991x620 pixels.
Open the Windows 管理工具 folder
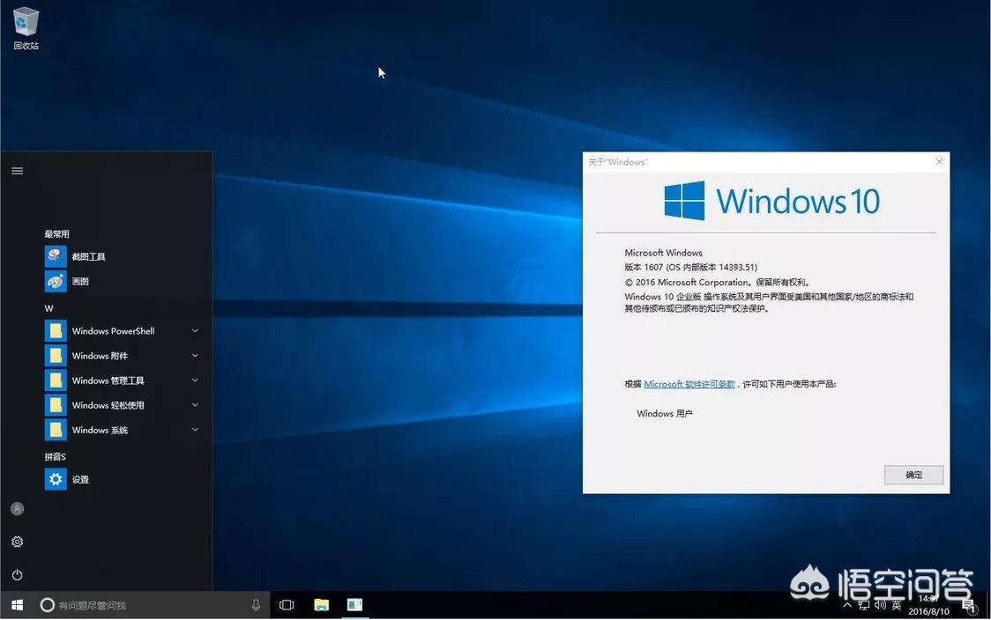[x=122, y=380]
